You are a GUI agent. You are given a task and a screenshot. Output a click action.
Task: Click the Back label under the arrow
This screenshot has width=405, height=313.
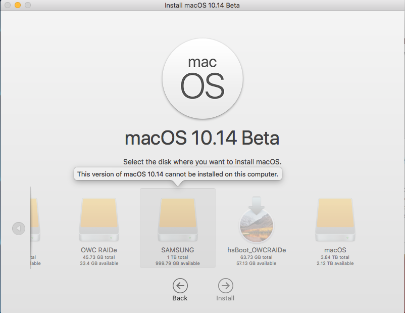pos(180,298)
